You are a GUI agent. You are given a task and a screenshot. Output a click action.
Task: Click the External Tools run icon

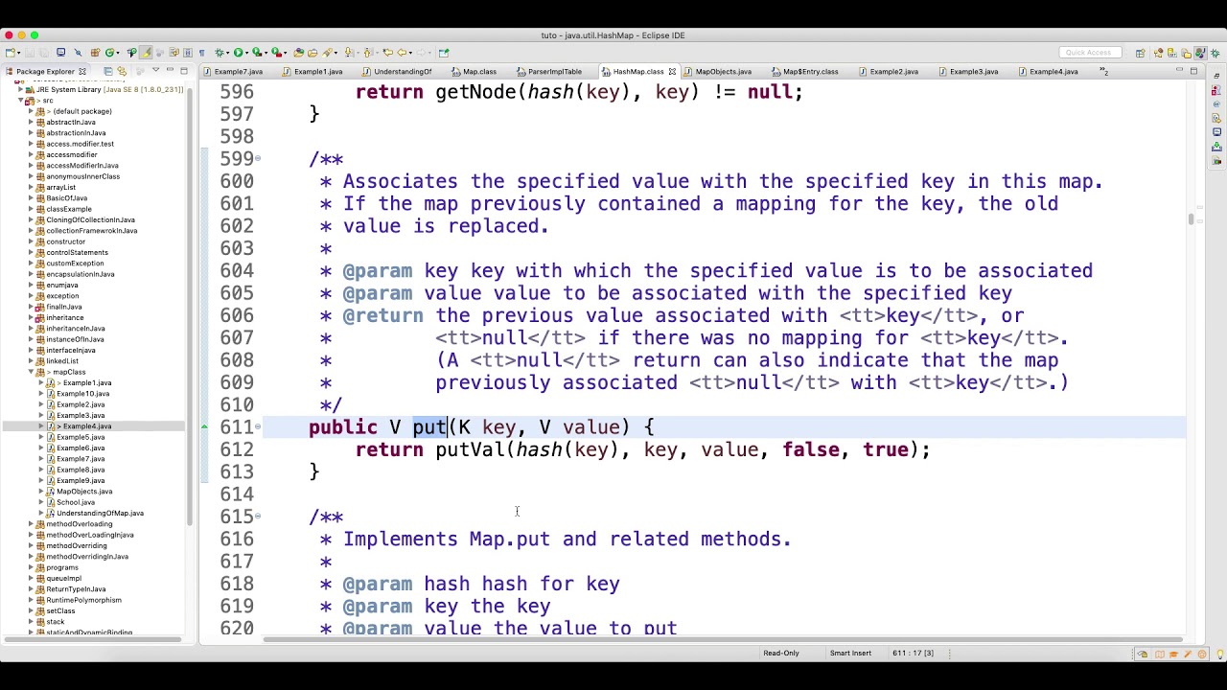276,53
